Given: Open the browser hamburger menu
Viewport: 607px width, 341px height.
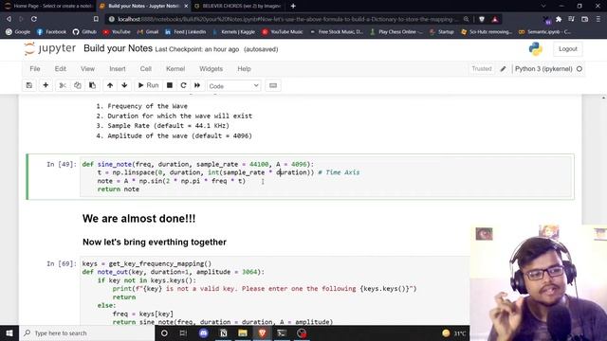Looking at the screenshot, I should pyautogui.click(x=598, y=19).
